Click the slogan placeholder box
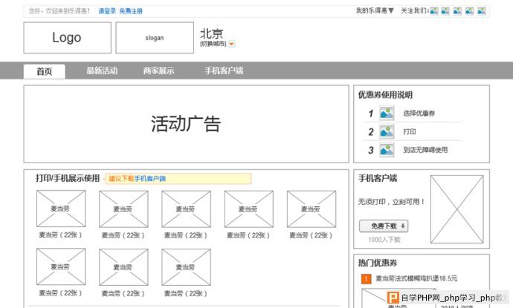This screenshot has width=513, height=308. point(154,38)
